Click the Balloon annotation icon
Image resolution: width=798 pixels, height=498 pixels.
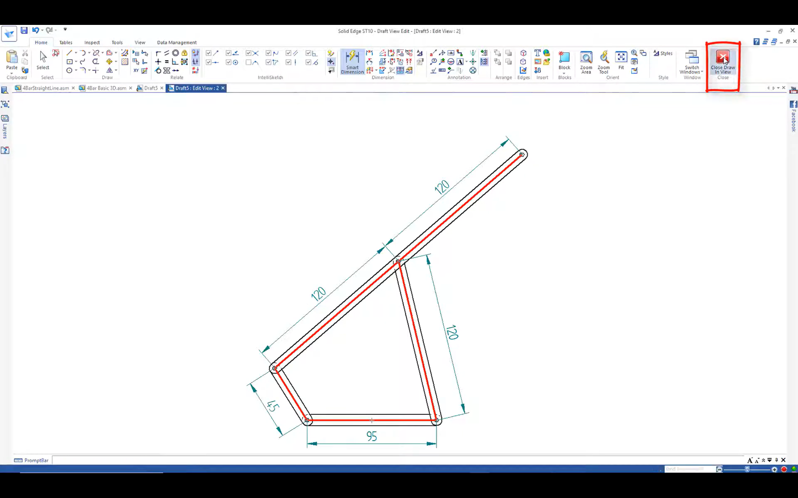[x=433, y=62]
